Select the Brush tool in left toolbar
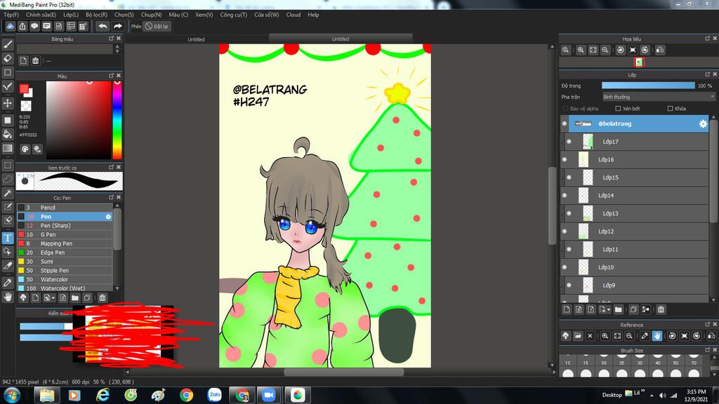This screenshot has height=404, width=719. (x=8, y=45)
